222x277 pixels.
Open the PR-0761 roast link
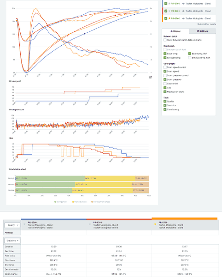[x=175, y=11]
